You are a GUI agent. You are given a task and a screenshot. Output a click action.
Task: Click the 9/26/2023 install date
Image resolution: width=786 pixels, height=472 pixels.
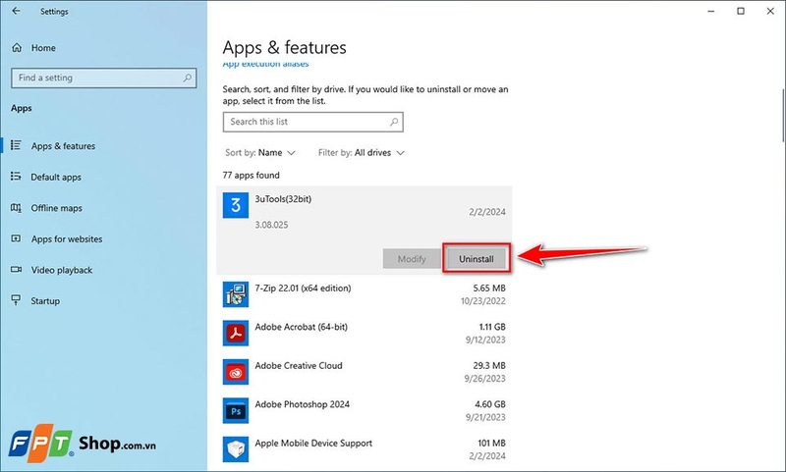(x=484, y=379)
